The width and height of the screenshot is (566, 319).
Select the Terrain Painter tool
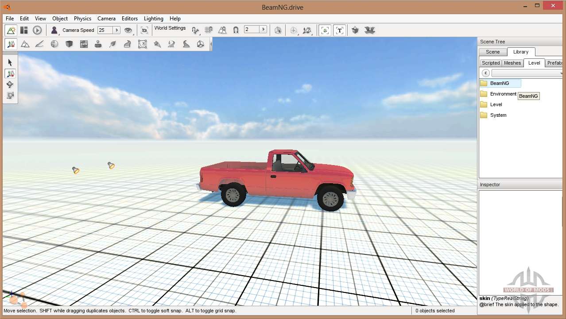coord(39,44)
